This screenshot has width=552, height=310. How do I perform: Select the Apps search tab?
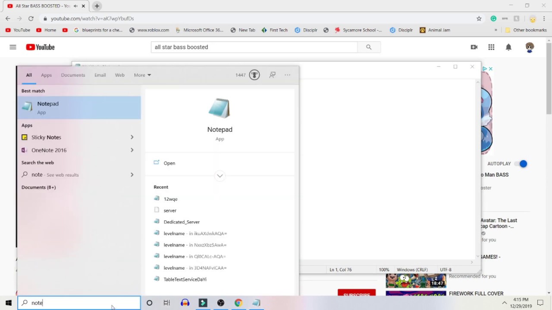(46, 75)
